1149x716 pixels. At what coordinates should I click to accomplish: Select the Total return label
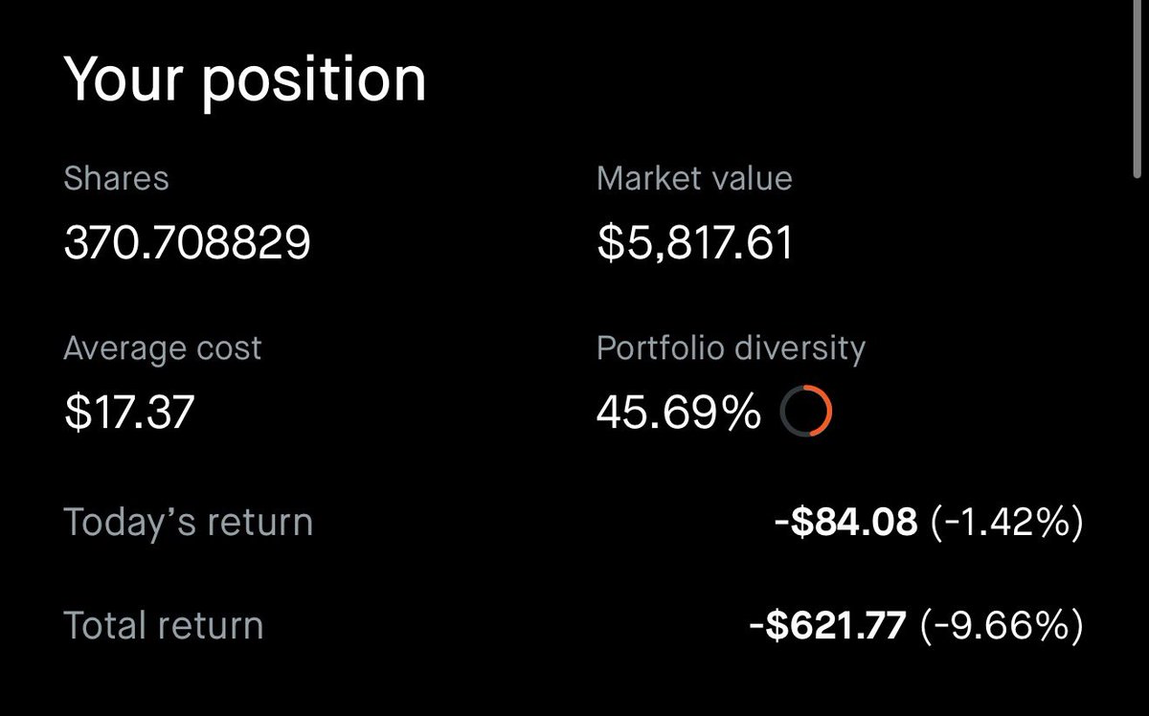click(163, 626)
